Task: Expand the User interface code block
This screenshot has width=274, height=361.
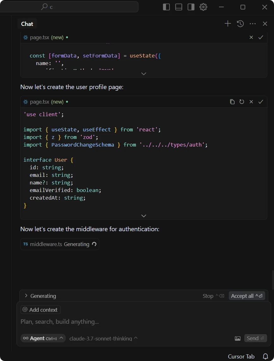Action: coord(143,216)
